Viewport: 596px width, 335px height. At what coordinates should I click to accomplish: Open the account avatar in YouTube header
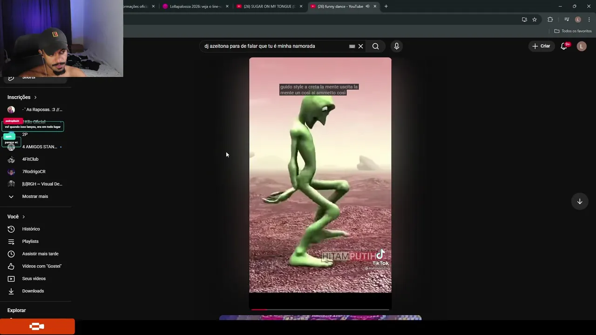click(x=582, y=46)
